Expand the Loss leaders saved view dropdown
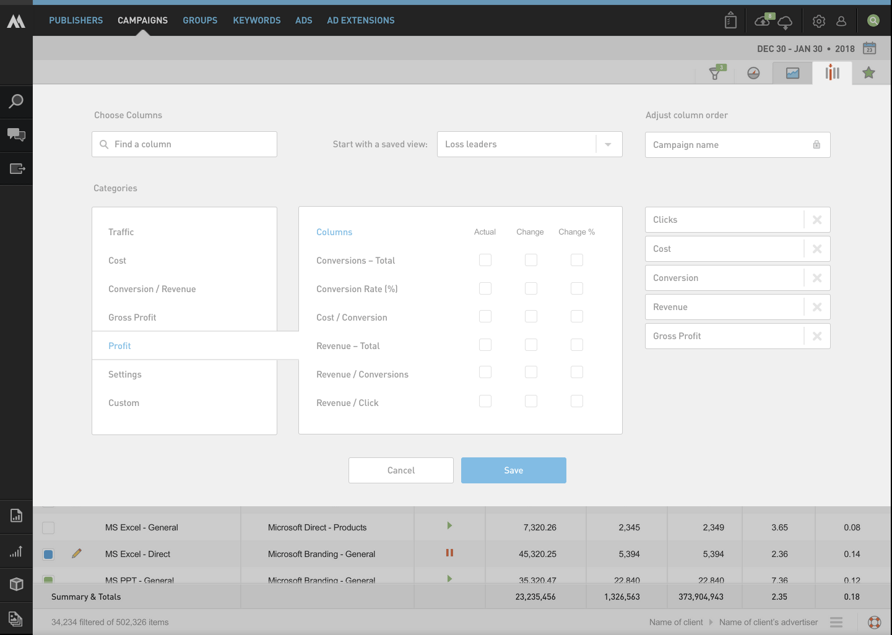This screenshot has width=892, height=635. 608,144
